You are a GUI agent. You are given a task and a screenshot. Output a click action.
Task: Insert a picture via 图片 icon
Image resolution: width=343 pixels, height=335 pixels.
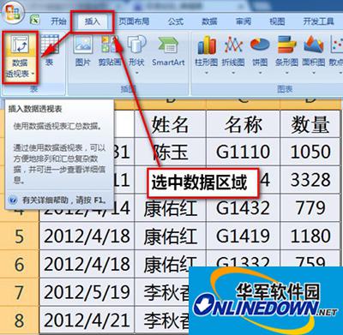click(x=82, y=45)
